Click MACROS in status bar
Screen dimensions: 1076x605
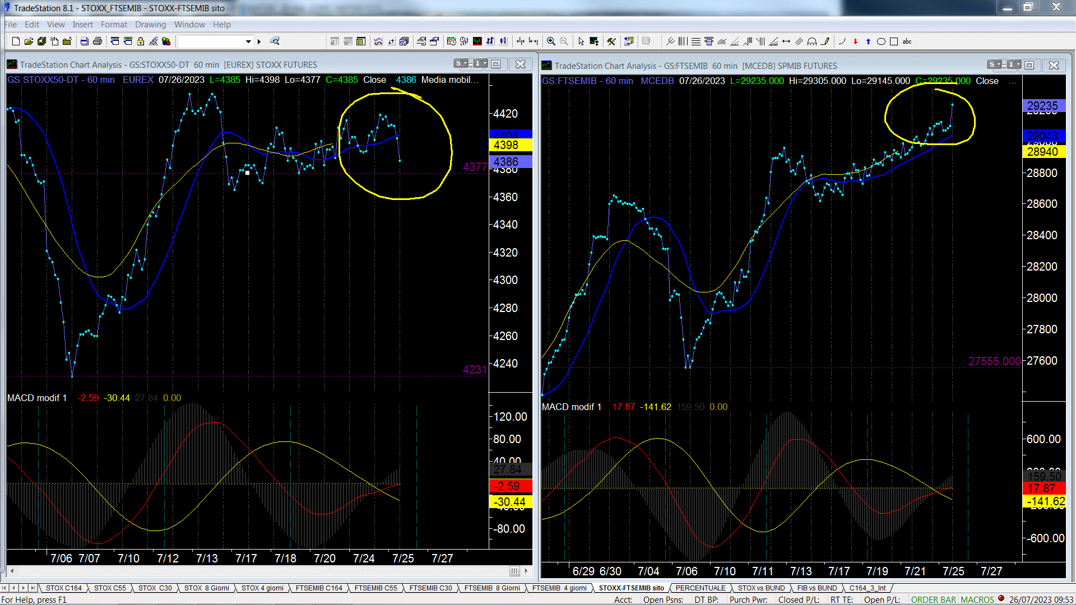(x=977, y=600)
